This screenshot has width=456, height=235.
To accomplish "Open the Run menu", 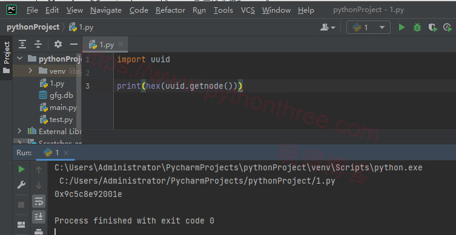I will click(199, 10).
